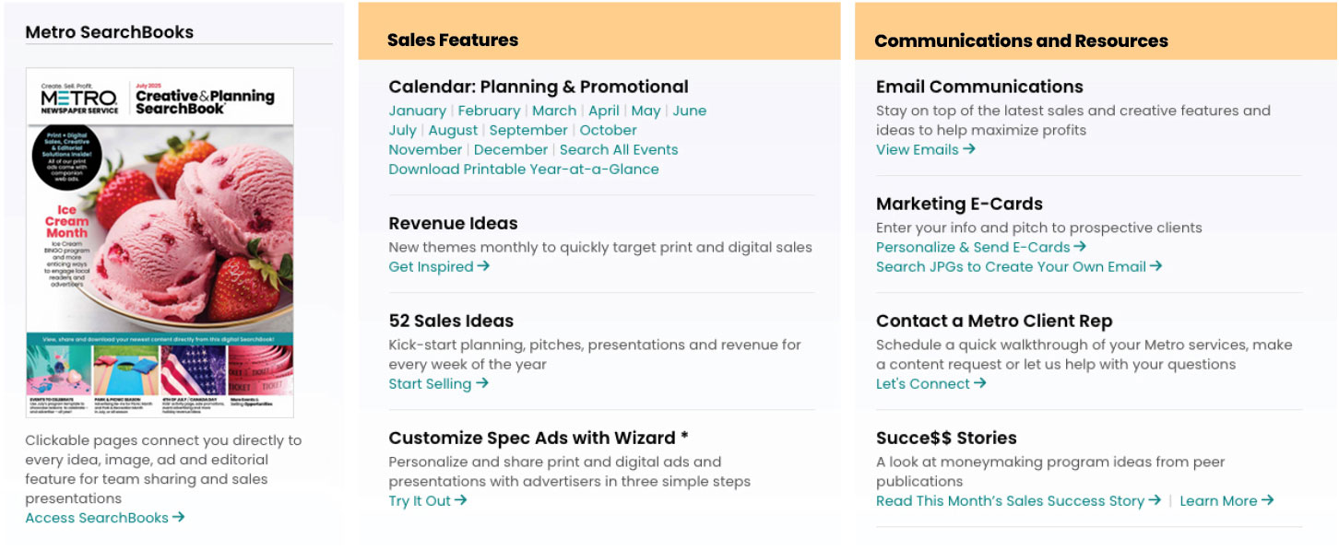This screenshot has width=1339, height=550.
Task: Click Let's Connect link
Action: pyautogui.click(x=930, y=383)
